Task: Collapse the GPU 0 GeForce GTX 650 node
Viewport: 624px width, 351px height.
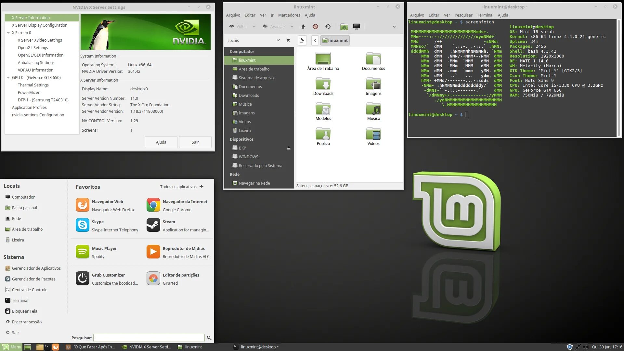Action: click(x=8, y=78)
